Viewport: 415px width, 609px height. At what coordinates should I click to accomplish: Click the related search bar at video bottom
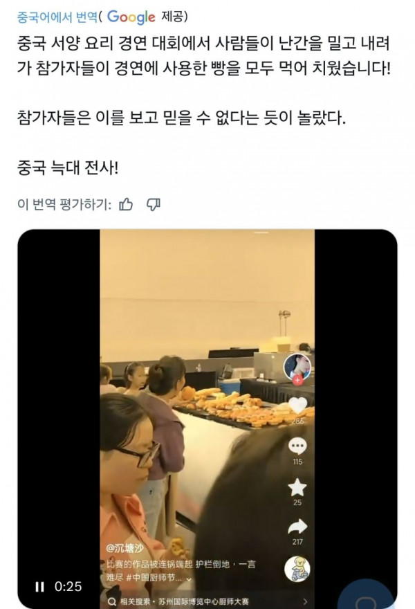click(207, 601)
